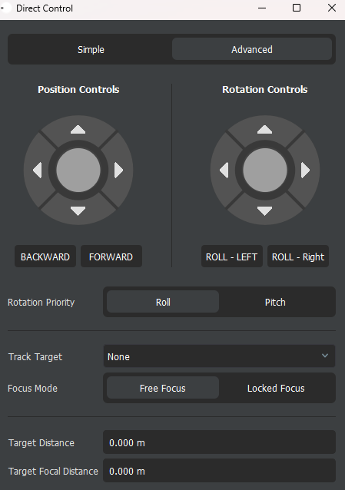Click the BACKWARD button
Viewport: 345px width, 490px height.
point(45,257)
